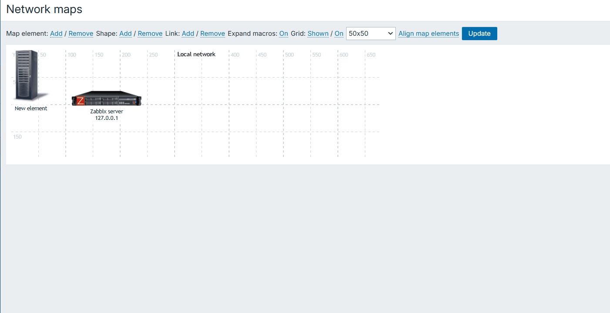Add a new map element
Screen dimensions: 610x313
[x=56, y=34]
